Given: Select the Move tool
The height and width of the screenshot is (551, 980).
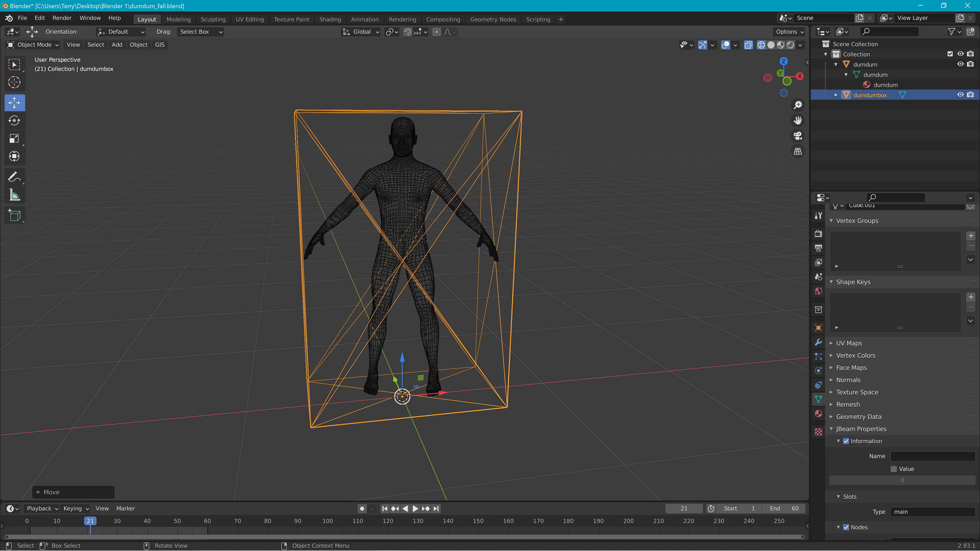Looking at the screenshot, I should point(15,103).
